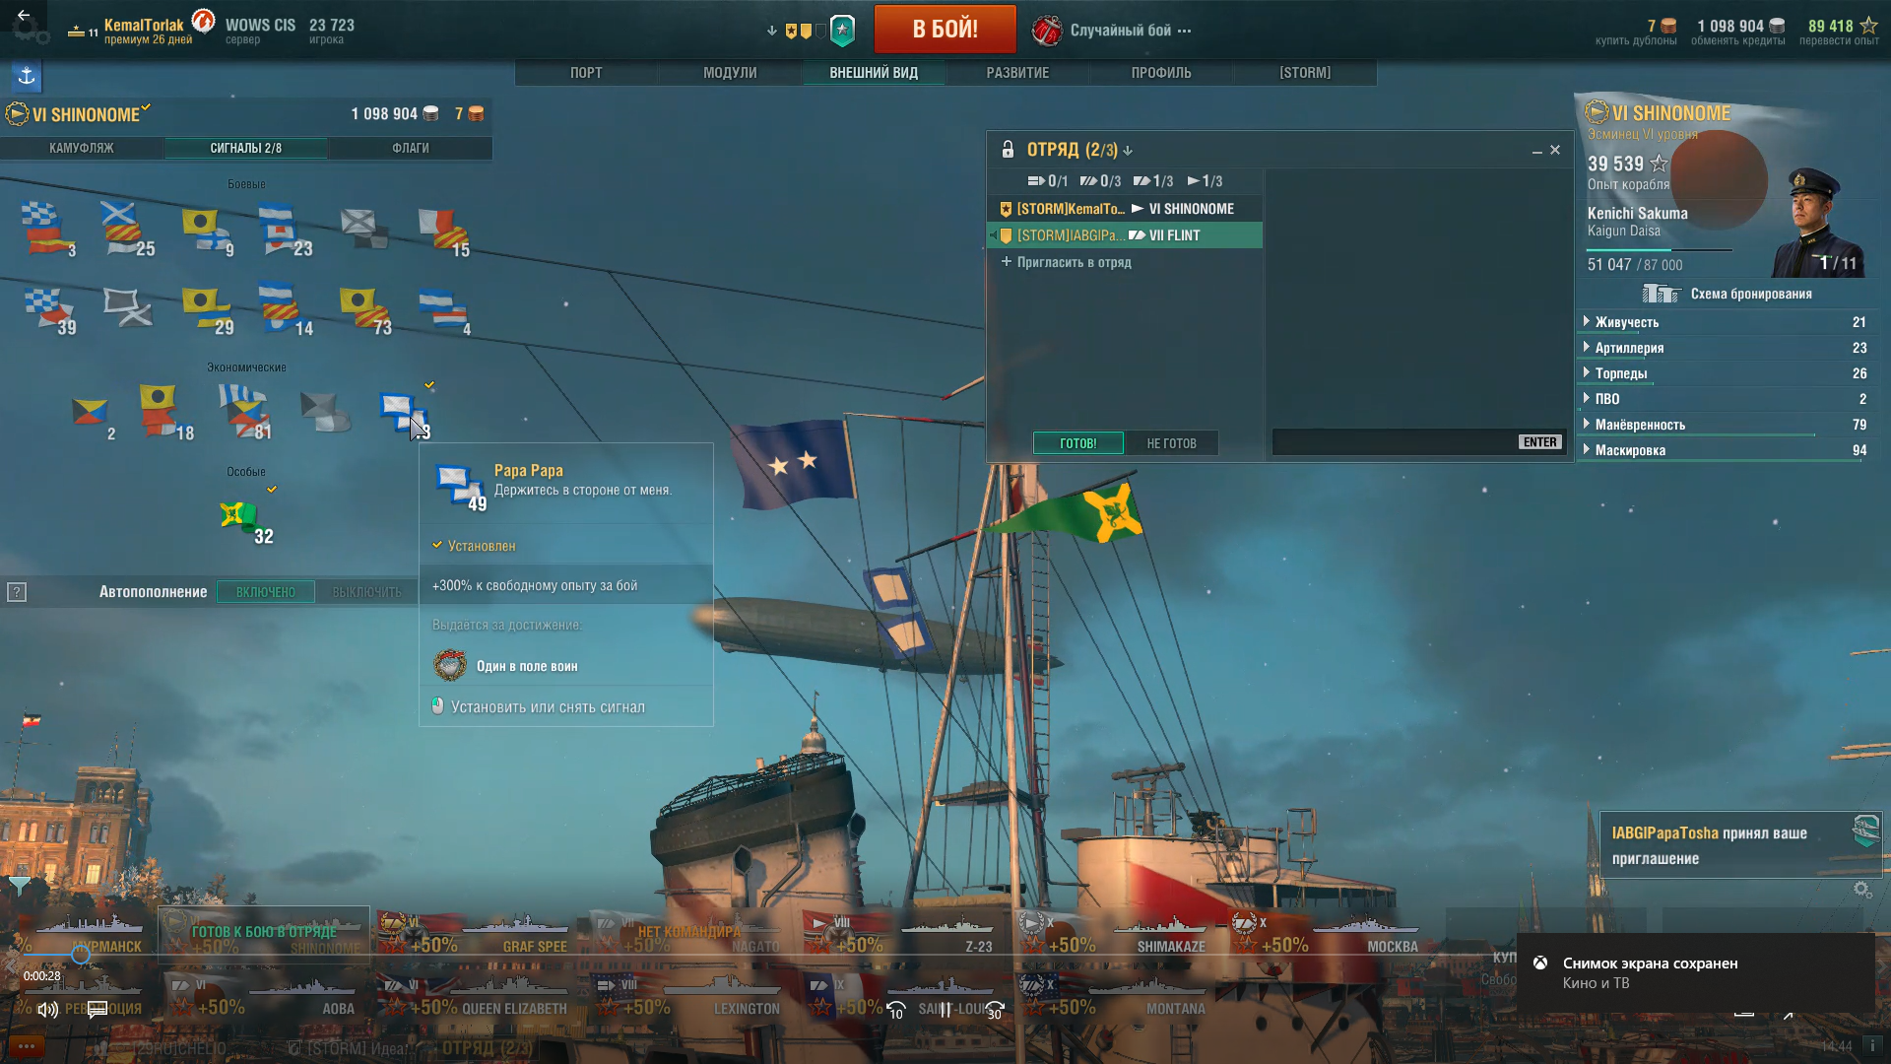Click the autofill help question icon
Viewport: 1891px width, 1064px height.
tap(17, 592)
